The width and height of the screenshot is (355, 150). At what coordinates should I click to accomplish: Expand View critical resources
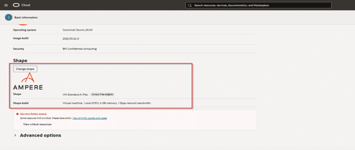point(37,124)
